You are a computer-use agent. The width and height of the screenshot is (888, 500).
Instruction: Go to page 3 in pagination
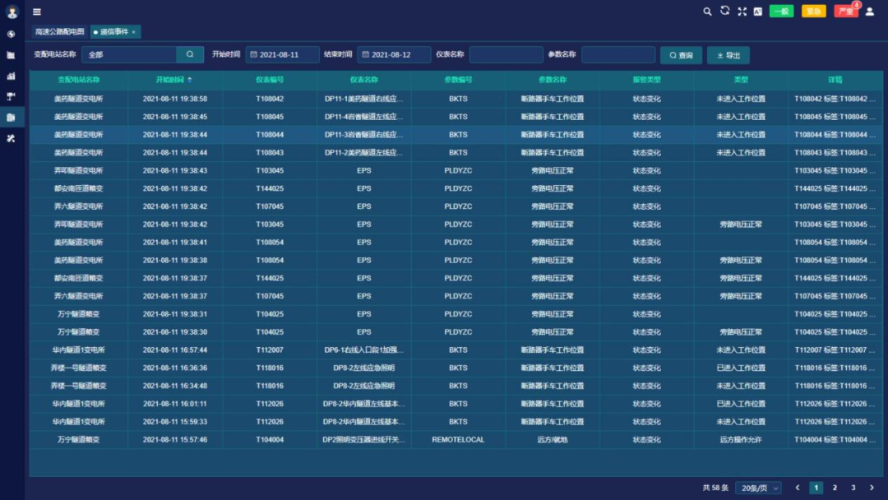(853, 487)
